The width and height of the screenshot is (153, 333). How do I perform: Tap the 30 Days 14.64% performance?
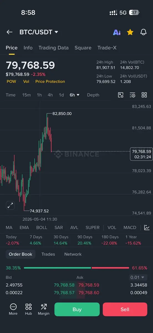[61, 240]
